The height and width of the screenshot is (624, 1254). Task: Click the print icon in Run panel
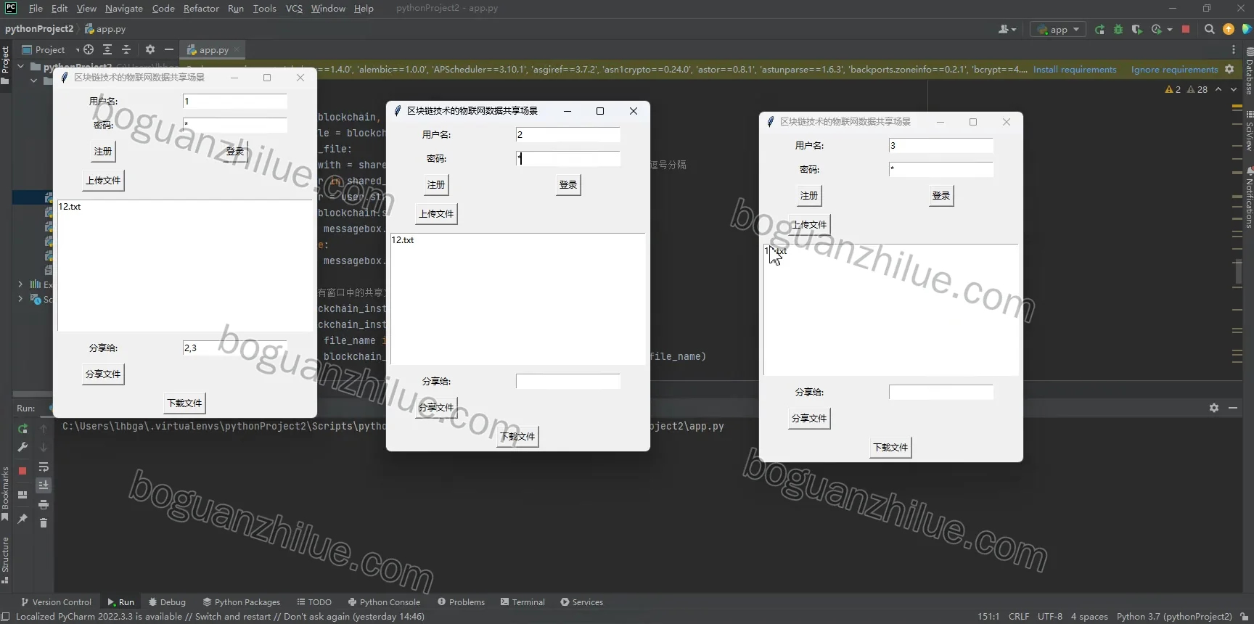point(44,504)
